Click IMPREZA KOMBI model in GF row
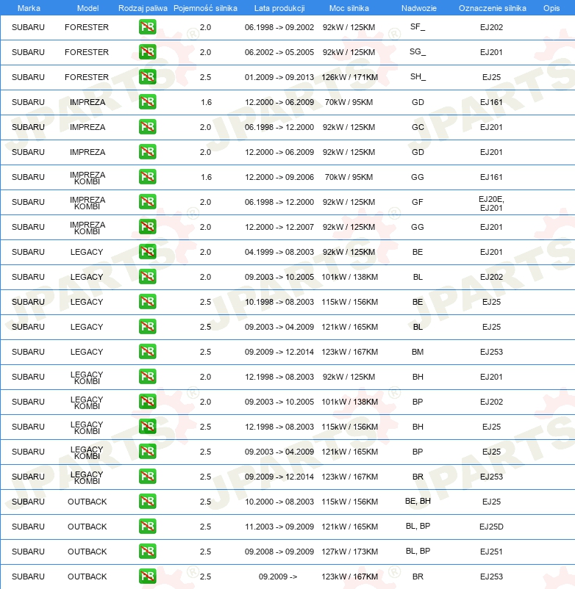575x589 pixels. pos(87,203)
